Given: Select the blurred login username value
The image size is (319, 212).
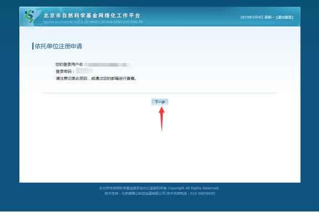Looking at the screenshot, I should pyautogui.click(x=108, y=65).
